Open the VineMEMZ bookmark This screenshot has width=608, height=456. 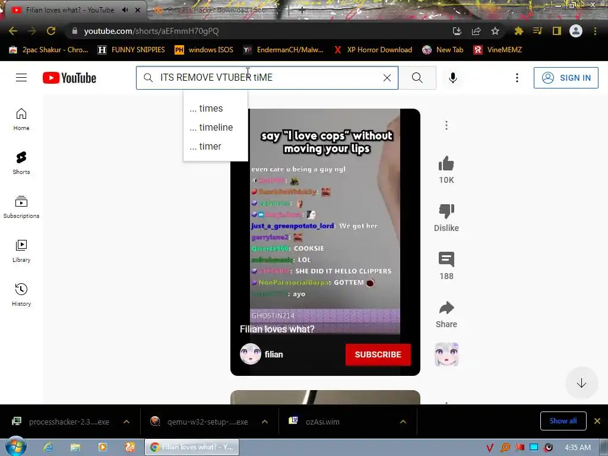click(498, 50)
